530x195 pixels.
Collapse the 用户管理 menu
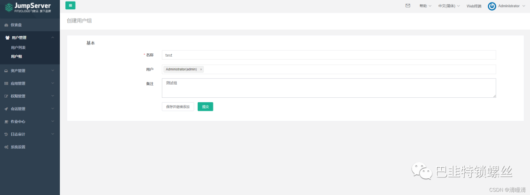[30, 38]
